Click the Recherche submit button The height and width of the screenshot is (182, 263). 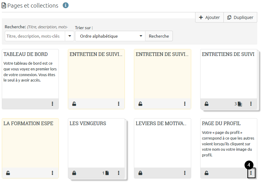159,36
